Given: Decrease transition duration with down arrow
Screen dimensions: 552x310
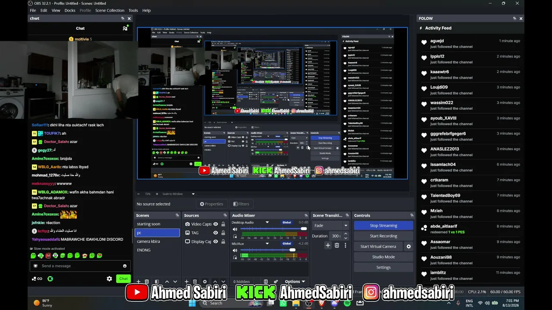Looking at the screenshot, I should point(345,238).
